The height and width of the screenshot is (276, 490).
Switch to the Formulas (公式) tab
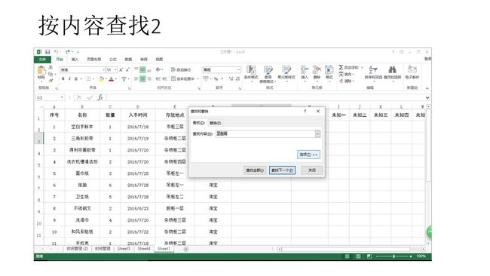click(x=113, y=60)
